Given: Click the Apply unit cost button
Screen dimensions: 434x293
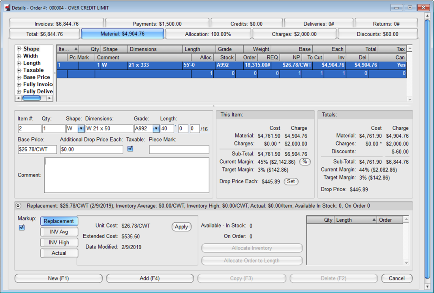Looking at the screenshot, I should coord(181,227).
